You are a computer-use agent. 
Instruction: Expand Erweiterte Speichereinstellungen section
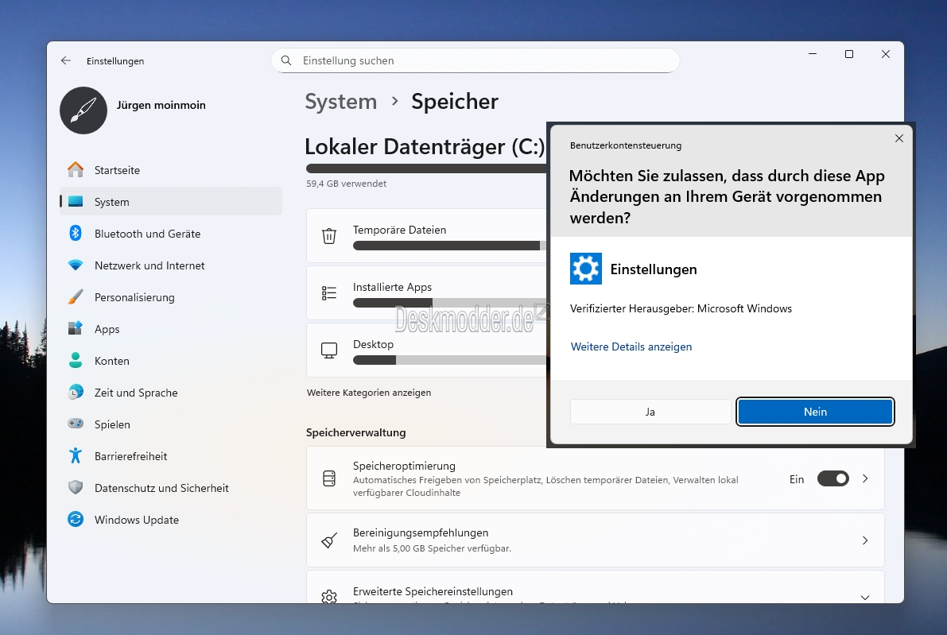click(865, 597)
